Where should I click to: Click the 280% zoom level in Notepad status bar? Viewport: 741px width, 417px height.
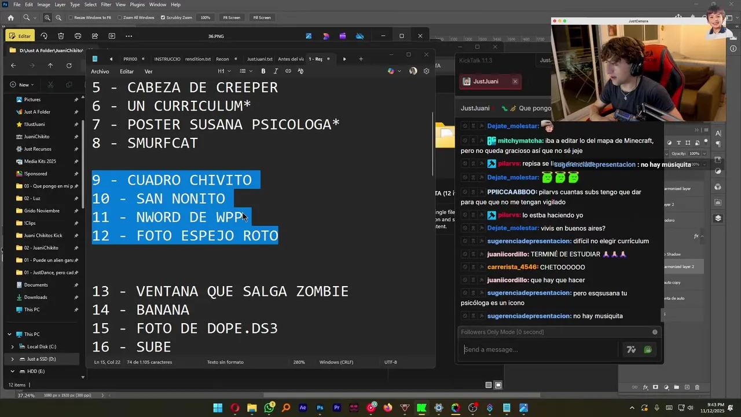(299, 362)
